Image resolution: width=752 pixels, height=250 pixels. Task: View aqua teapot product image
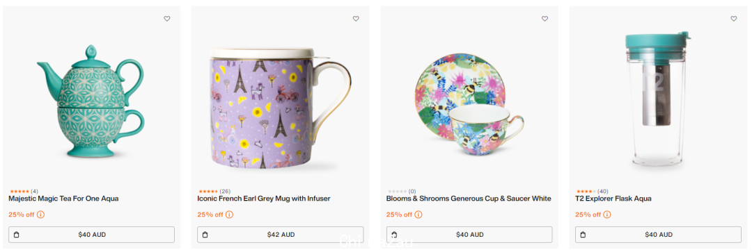[91, 101]
